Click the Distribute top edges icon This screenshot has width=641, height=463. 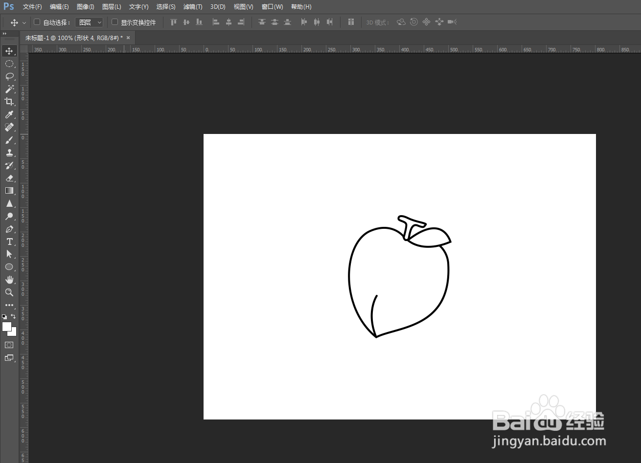[262, 22]
